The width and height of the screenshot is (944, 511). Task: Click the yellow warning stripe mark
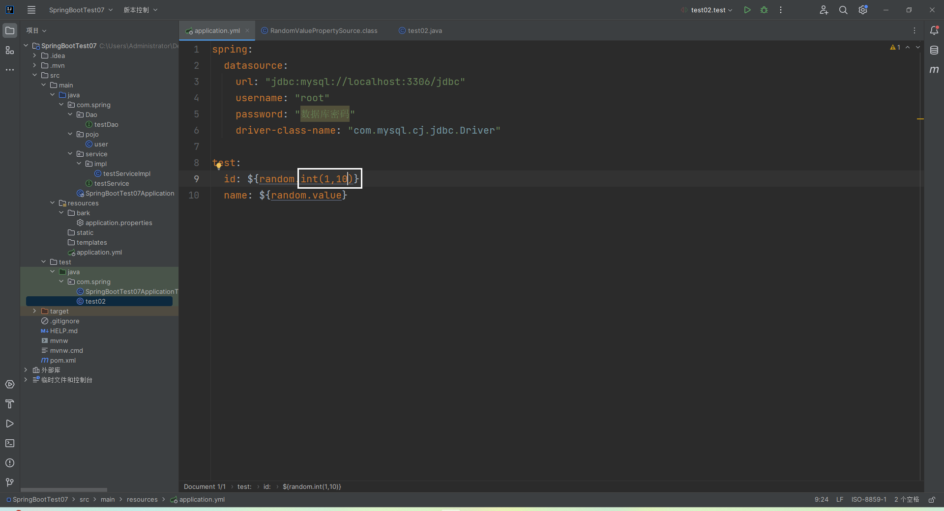(920, 119)
